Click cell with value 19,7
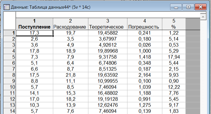Screen dimensions: 211x114 (71, 33)
